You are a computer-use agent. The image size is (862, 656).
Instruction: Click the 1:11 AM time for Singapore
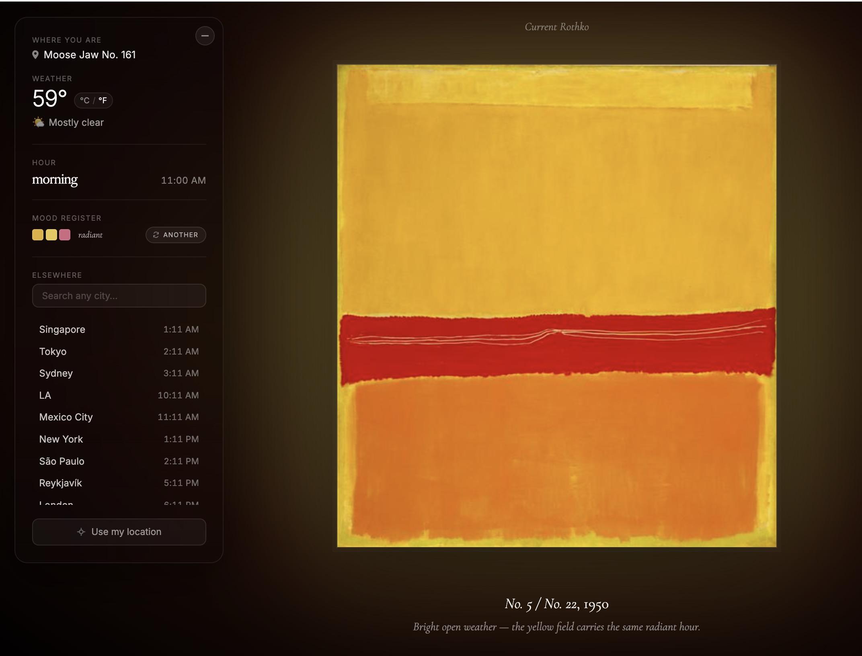181,329
